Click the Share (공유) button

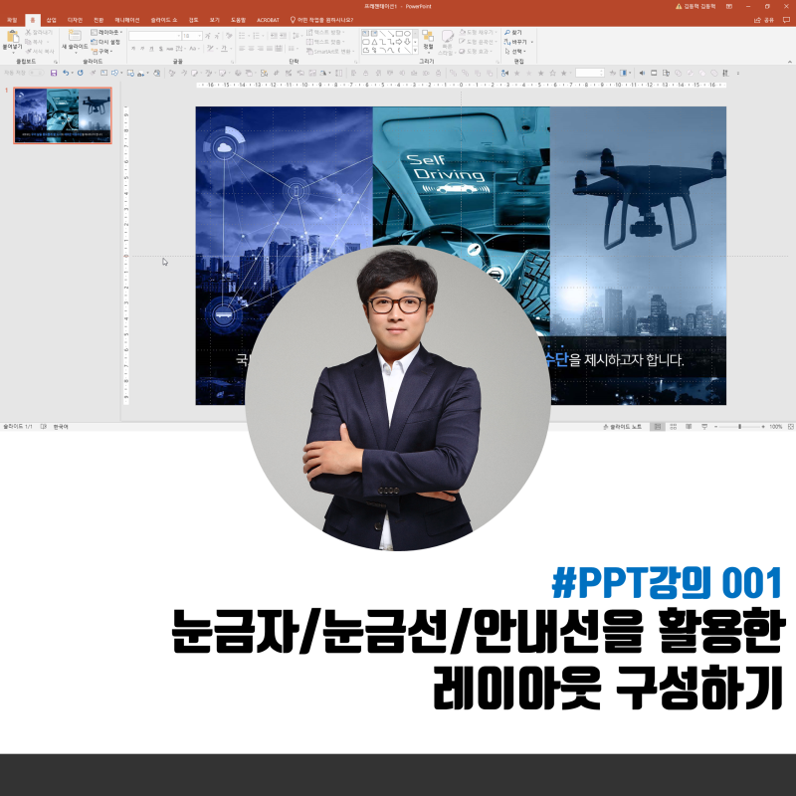tap(764, 20)
